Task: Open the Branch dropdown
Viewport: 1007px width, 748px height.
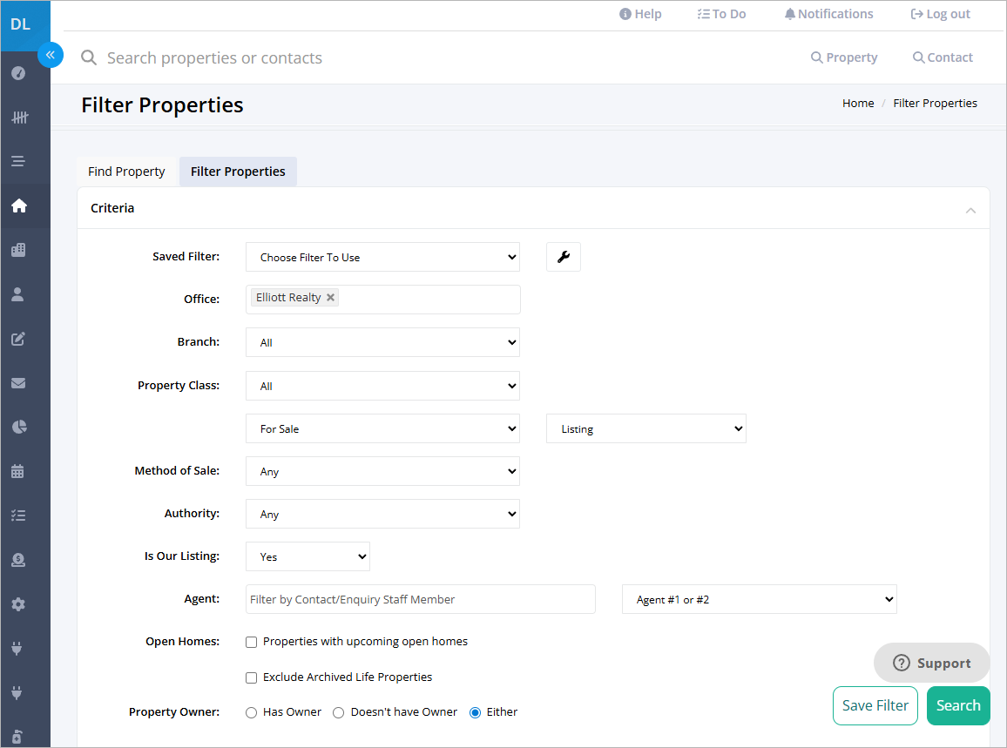Action: (x=382, y=342)
